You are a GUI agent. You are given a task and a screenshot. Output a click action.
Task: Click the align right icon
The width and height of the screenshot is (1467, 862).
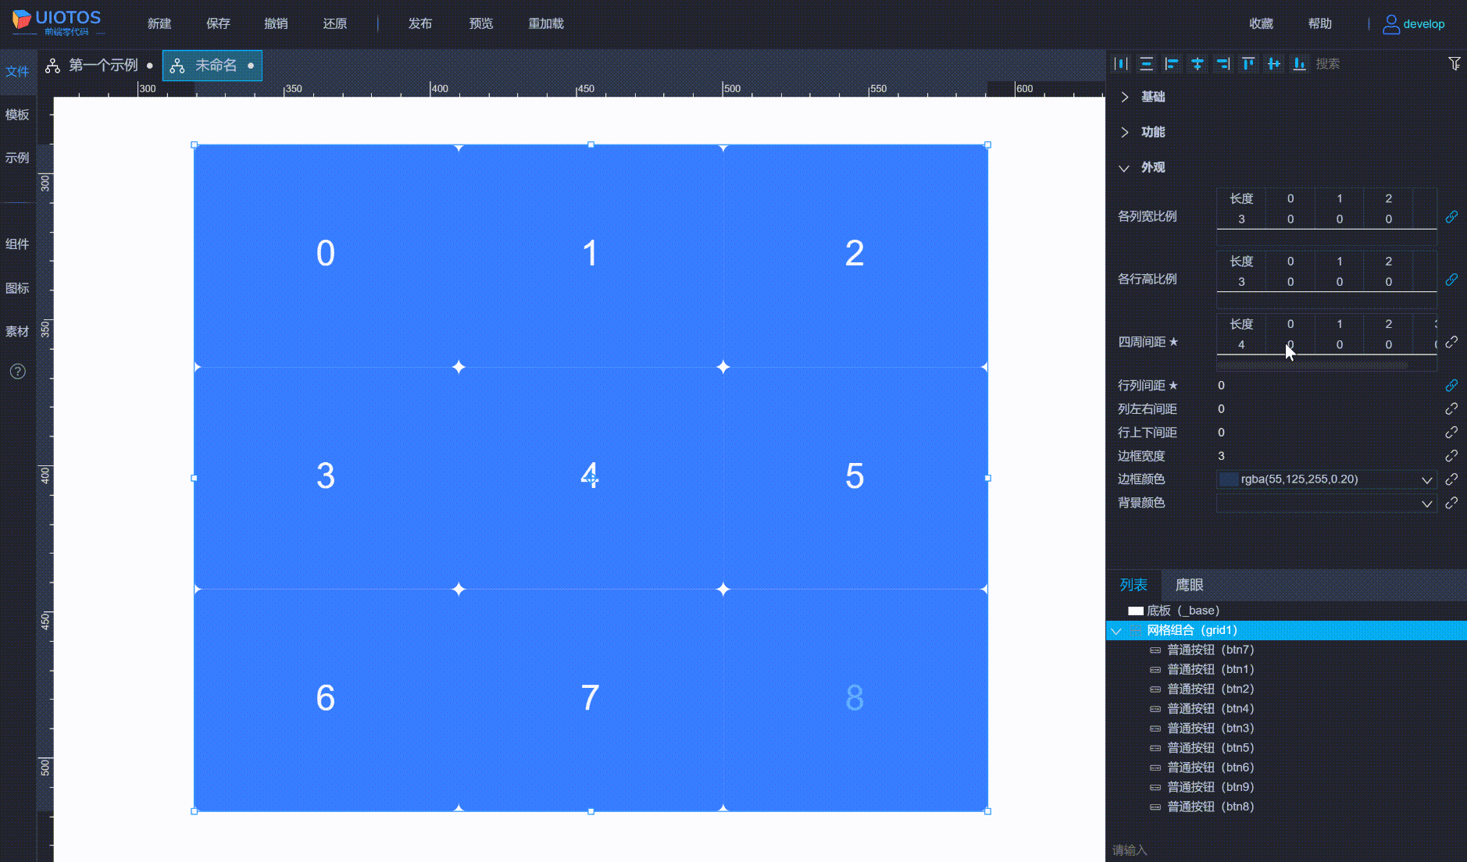pos(1222,64)
